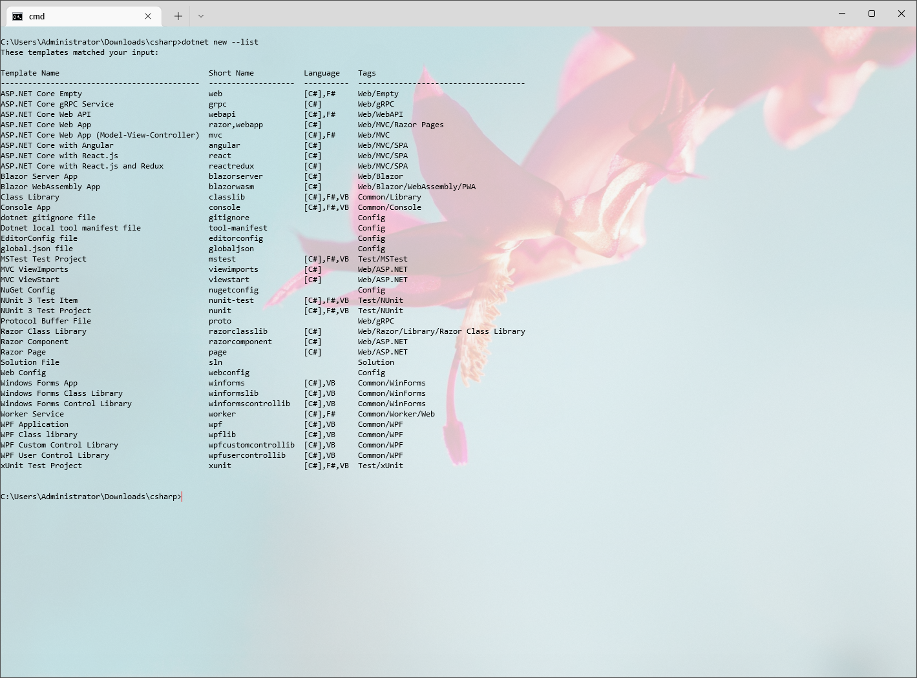
Task: Click short name 'tool-manifest'
Action: coord(238,228)
